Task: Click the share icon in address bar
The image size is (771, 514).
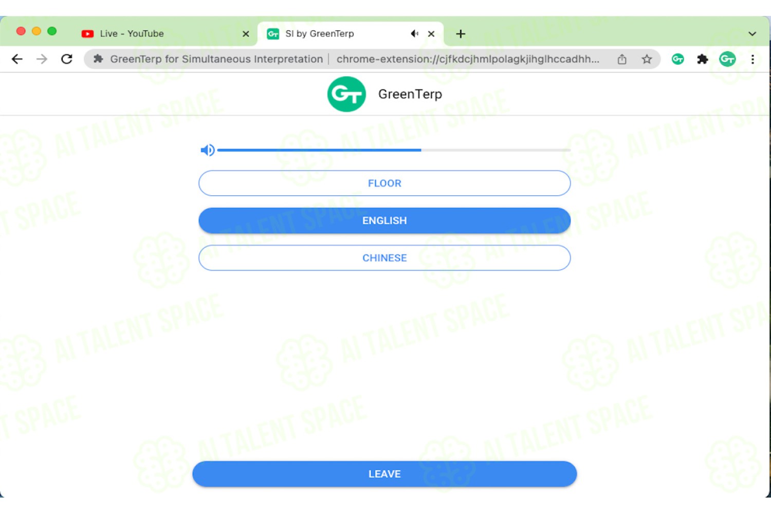Action: pos(622,59)
